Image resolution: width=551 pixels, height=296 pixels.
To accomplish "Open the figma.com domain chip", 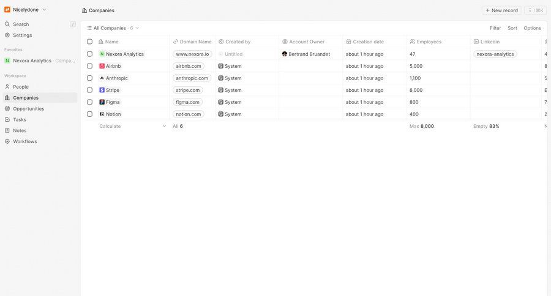I will pos(187,102).
